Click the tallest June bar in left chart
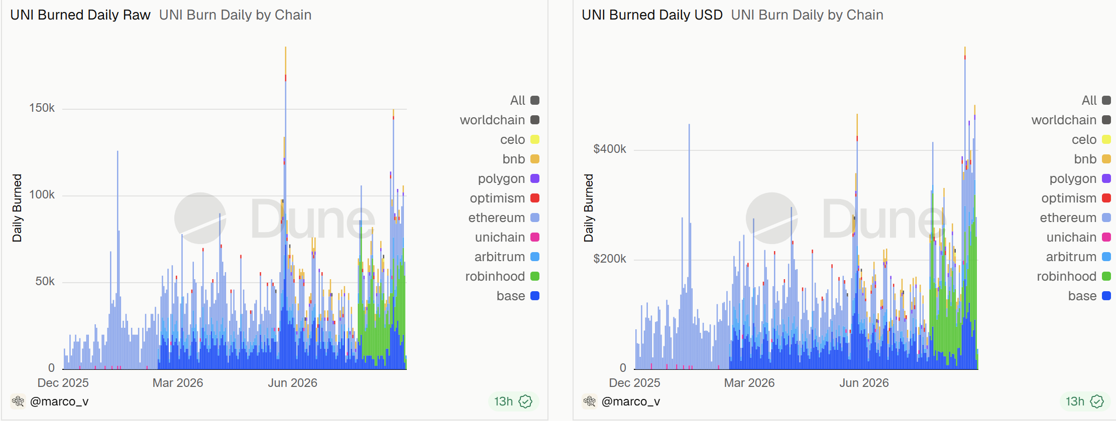 pyautogui.click(x=286, y=208)
